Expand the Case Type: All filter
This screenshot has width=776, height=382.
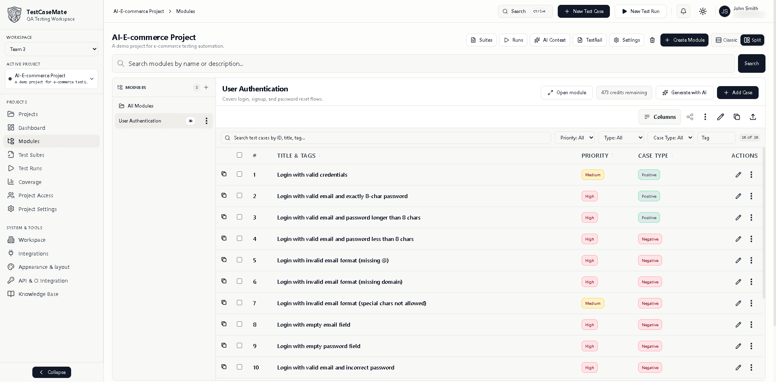pos(671,138)
